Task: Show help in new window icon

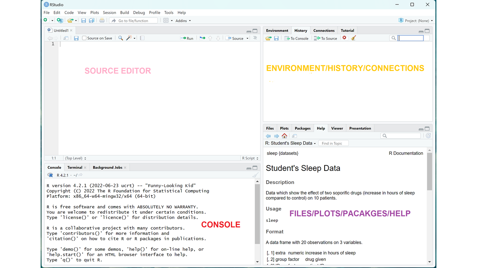Action: pos(294,136)
